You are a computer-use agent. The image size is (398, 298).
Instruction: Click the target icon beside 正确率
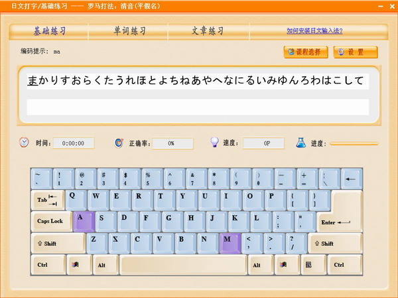(119, 143)
